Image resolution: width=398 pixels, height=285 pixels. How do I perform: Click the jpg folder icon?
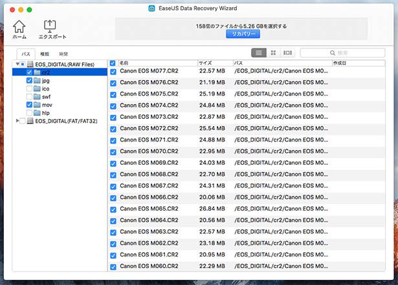[38, 81]
